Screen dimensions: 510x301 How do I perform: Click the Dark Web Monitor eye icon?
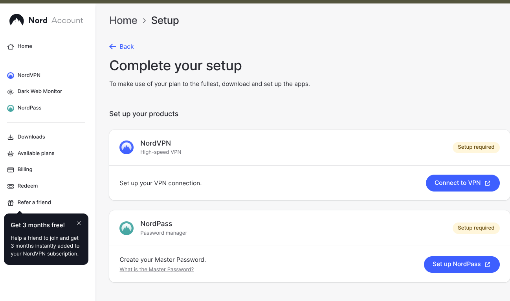[11, 92]
